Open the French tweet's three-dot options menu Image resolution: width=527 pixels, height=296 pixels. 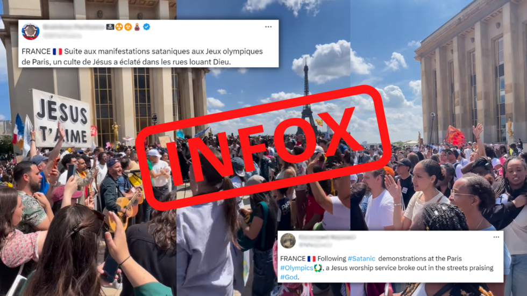click(x=268, y=27)
